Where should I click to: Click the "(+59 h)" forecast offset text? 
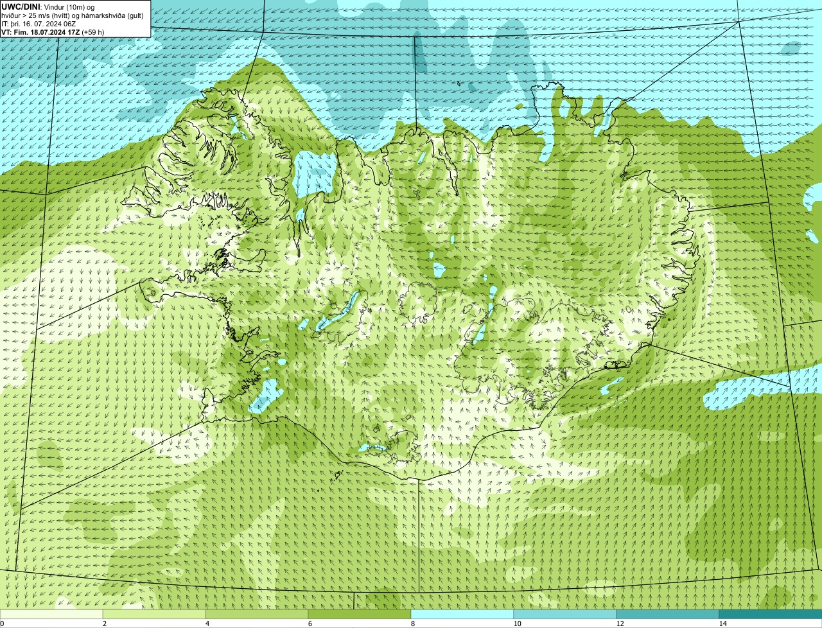point(92,32)
